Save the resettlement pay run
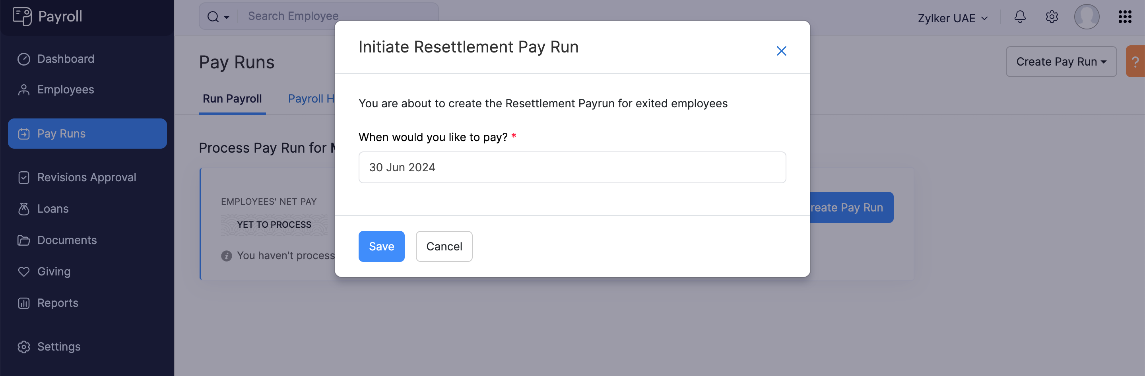1145x376 pixels. [x=381, y=247]
